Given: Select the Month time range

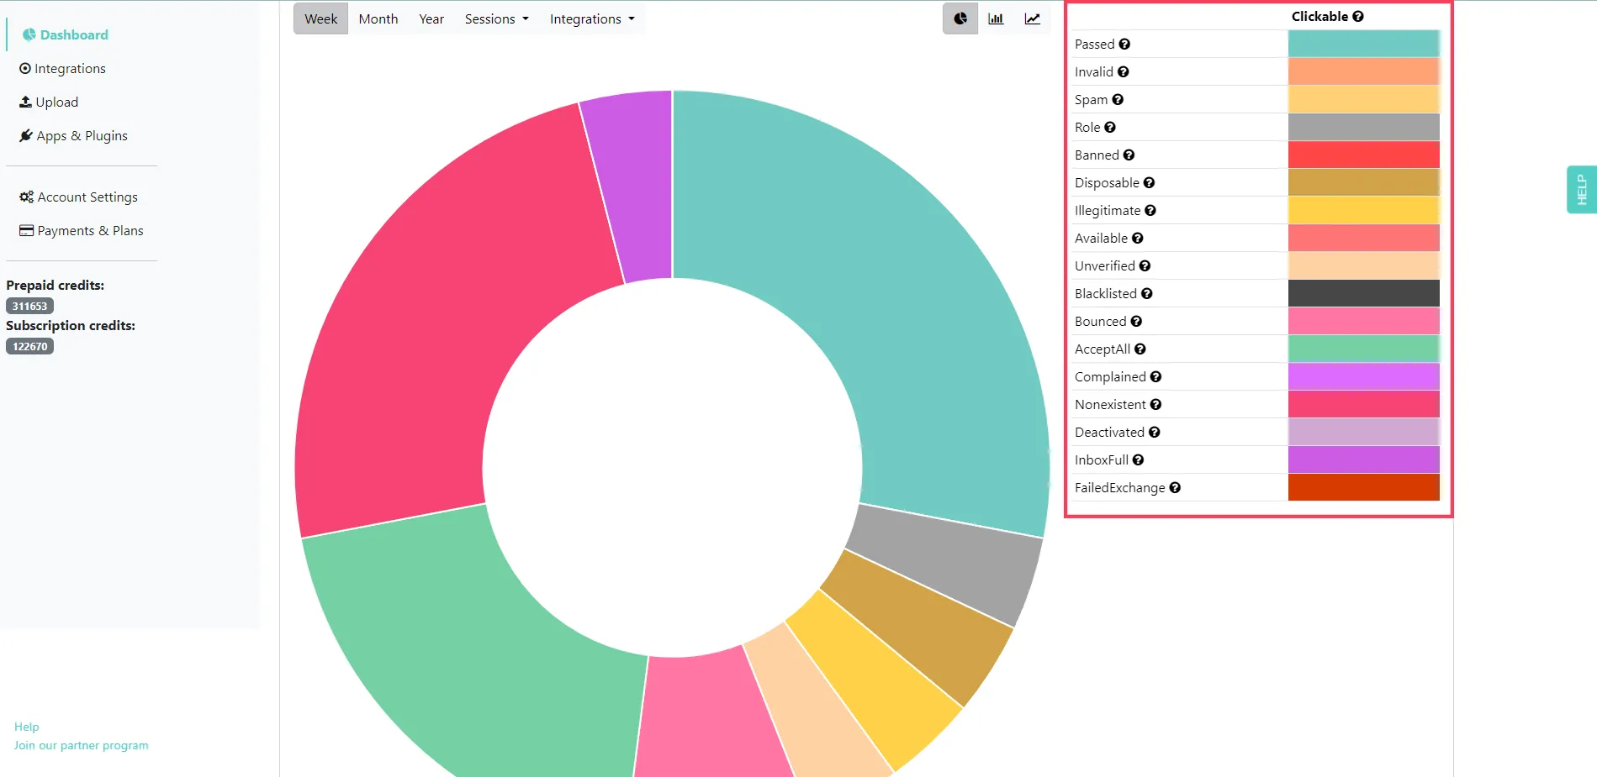Looking at the screenshot, I should tap(378, 18).
